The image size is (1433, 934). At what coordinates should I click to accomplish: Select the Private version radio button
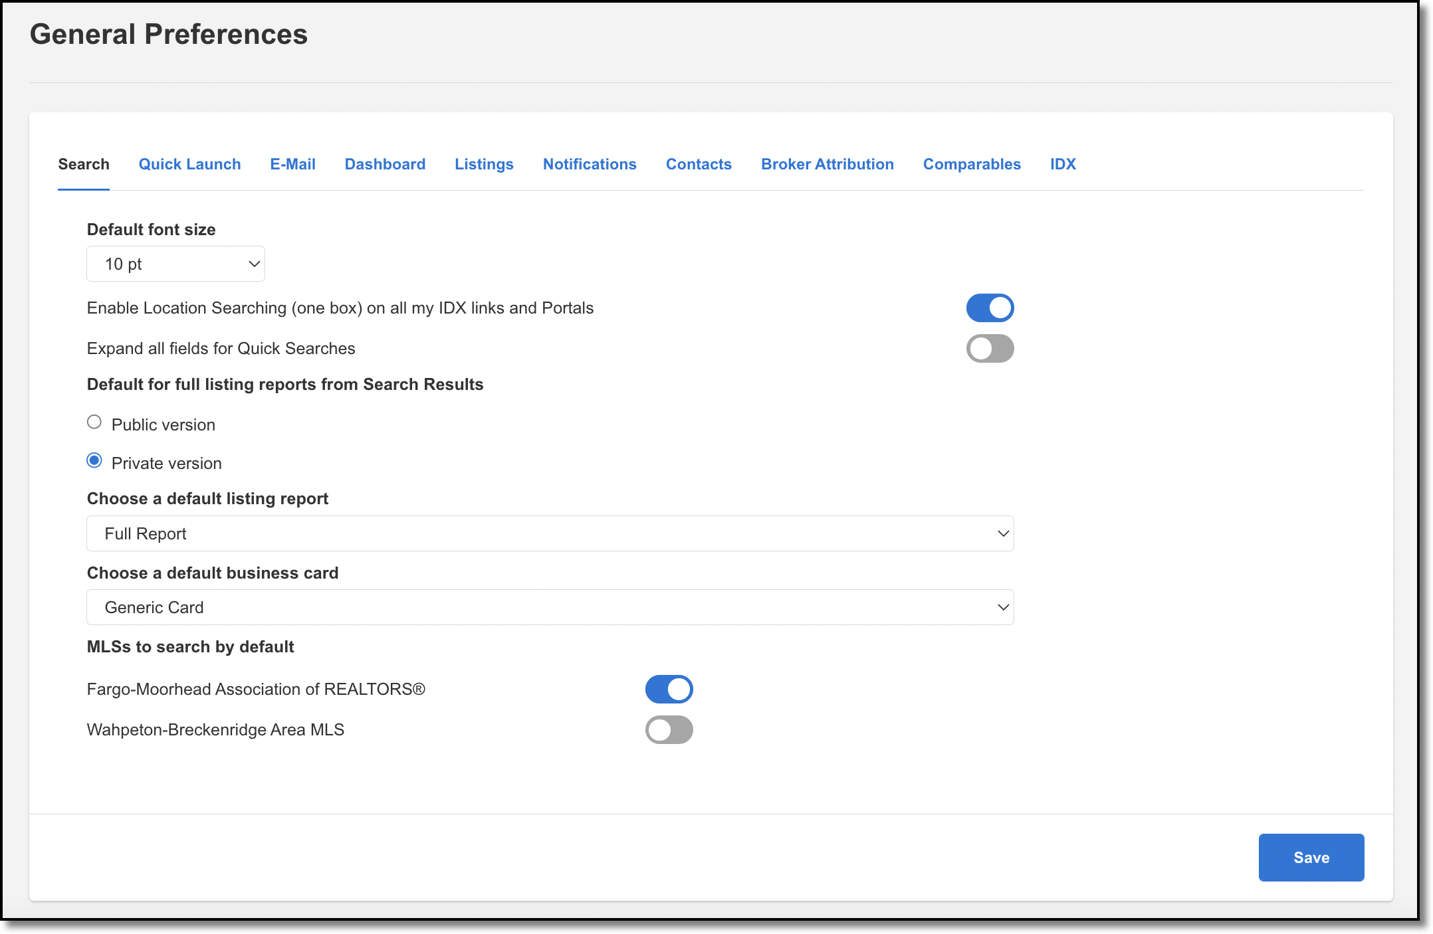(x=94, y=461)
